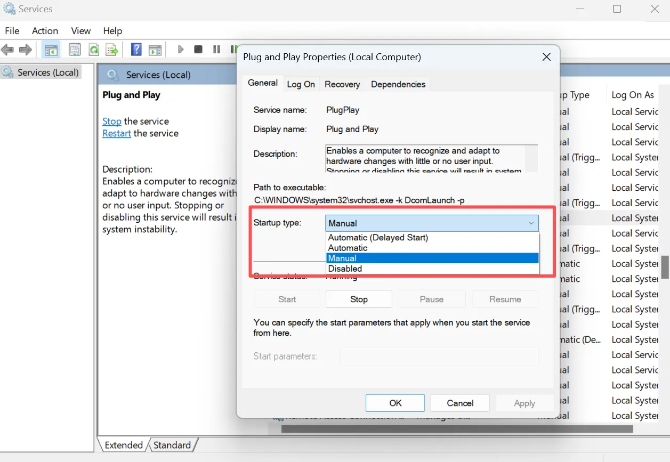The image size is (670, 462).
Task: Click the Restart the service link
Action: click(x=117, y=133)
